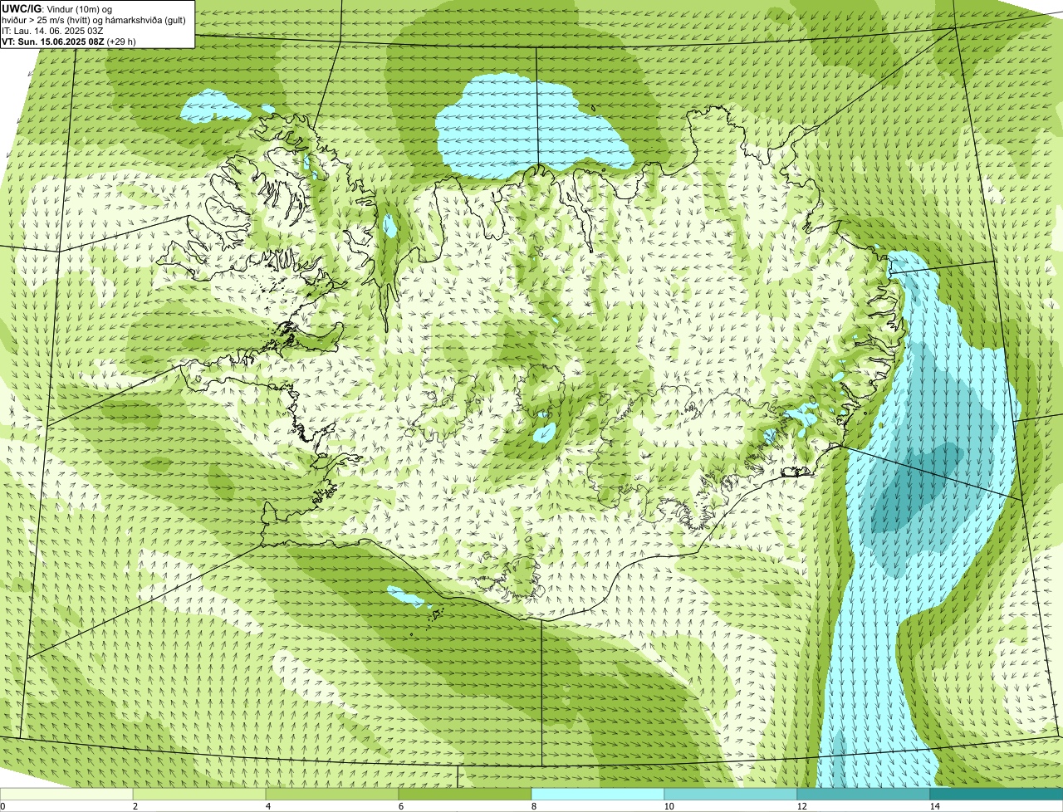Click the 12–14 m/s teal legend swatch
1063x812 pixels.
pyautogui.click(x=864, y=795)
